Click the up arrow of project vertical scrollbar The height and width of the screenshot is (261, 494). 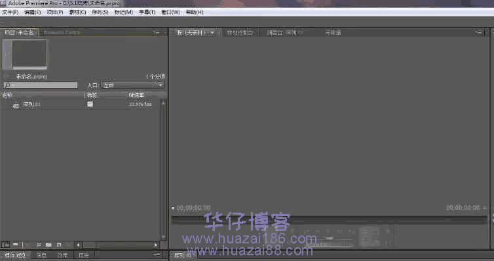tap(163, 103)
